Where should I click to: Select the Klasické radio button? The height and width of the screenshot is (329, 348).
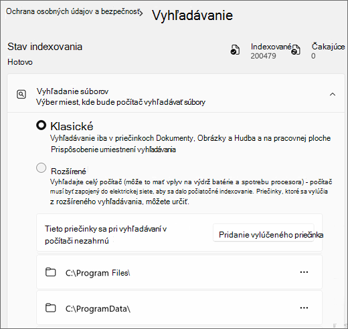click(41, 125)
